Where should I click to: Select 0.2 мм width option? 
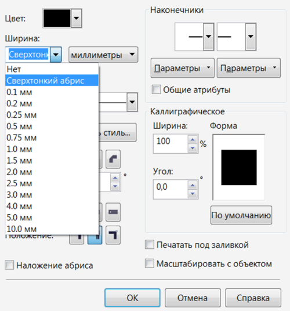click(52, 103)
